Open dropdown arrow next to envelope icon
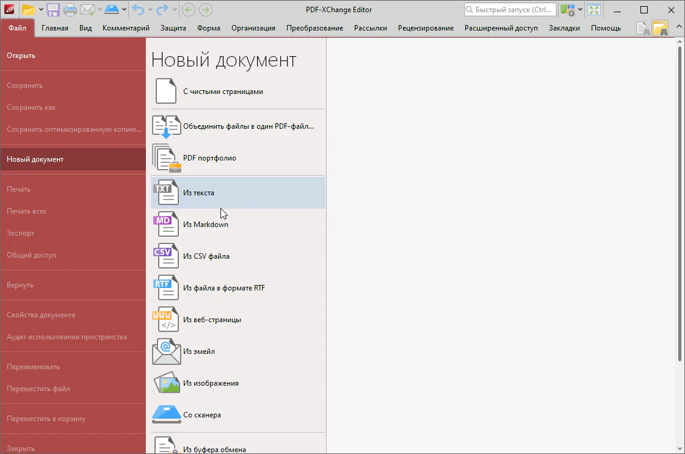Image resolution: width=685 pixels, height=454 pixels. [x=99, y=10]
